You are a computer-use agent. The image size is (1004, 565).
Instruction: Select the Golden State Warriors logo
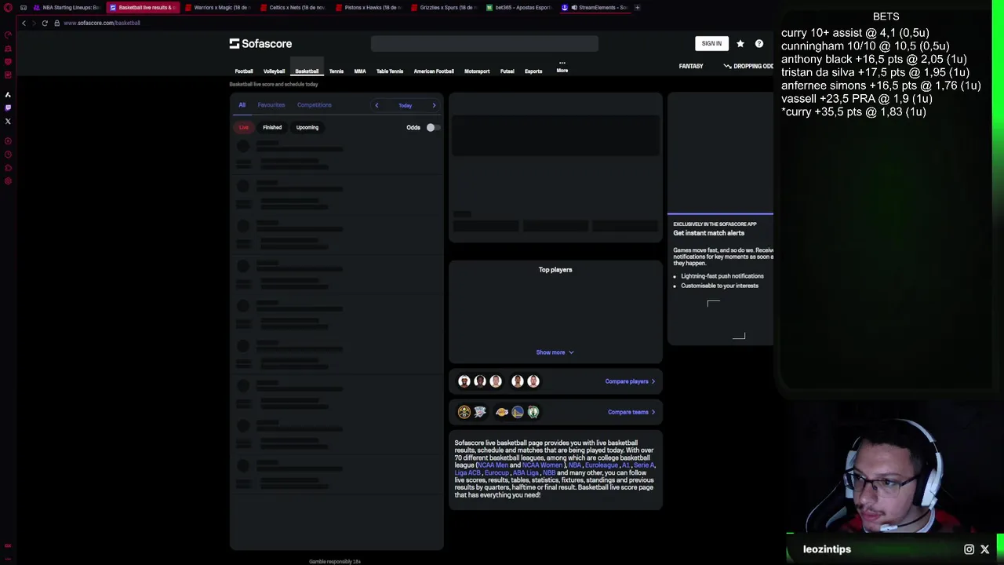pos(518,412)
